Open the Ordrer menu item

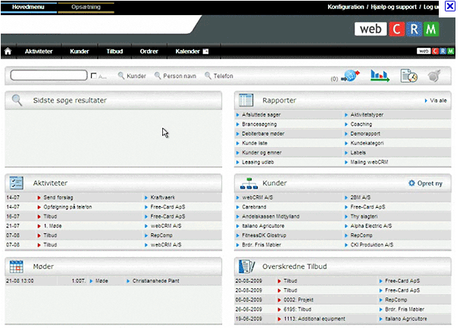point(149,52)
